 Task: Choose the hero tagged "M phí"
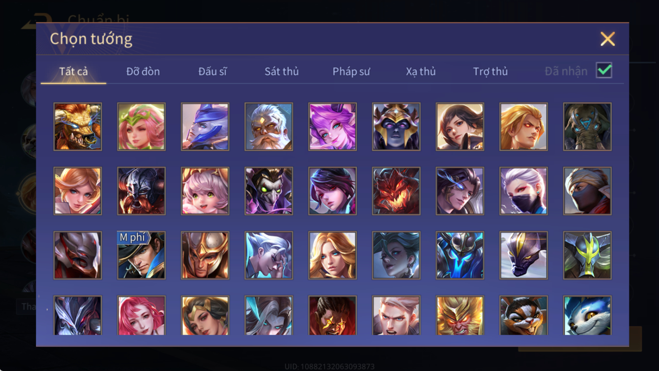[x=141, y=255]
